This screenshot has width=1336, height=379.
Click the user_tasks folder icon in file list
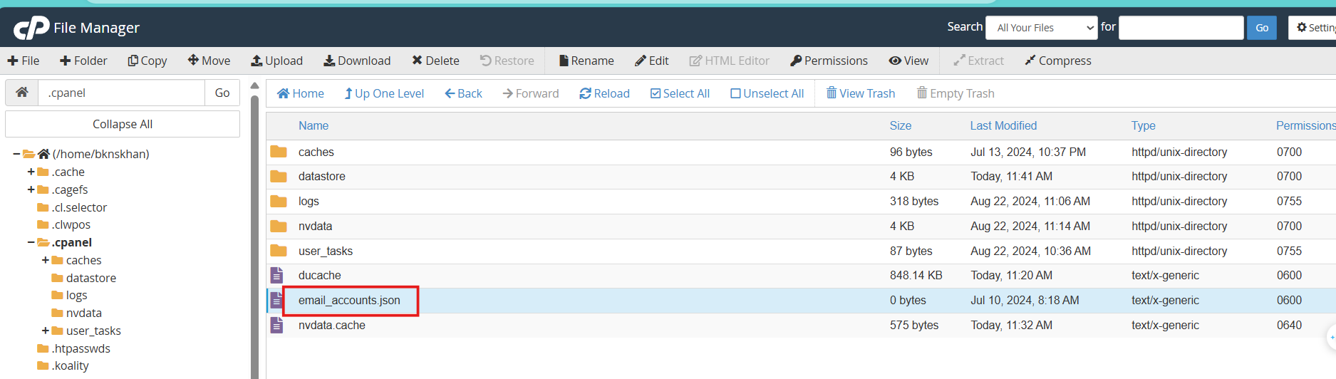tap(279, 251)
